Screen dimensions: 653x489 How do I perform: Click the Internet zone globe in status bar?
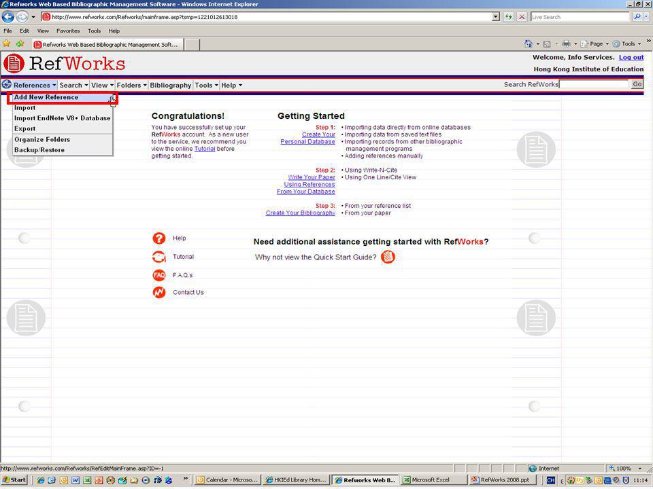click(532, 469)
